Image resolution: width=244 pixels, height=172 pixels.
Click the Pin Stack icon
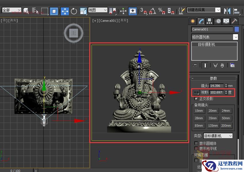(x=195, y=65)
